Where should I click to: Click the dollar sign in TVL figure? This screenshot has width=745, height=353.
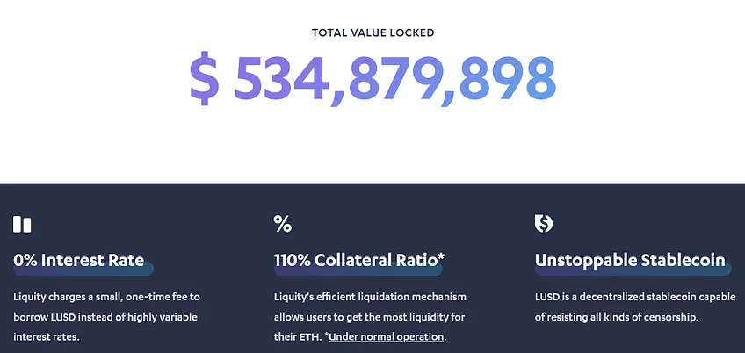click(205, 77)
